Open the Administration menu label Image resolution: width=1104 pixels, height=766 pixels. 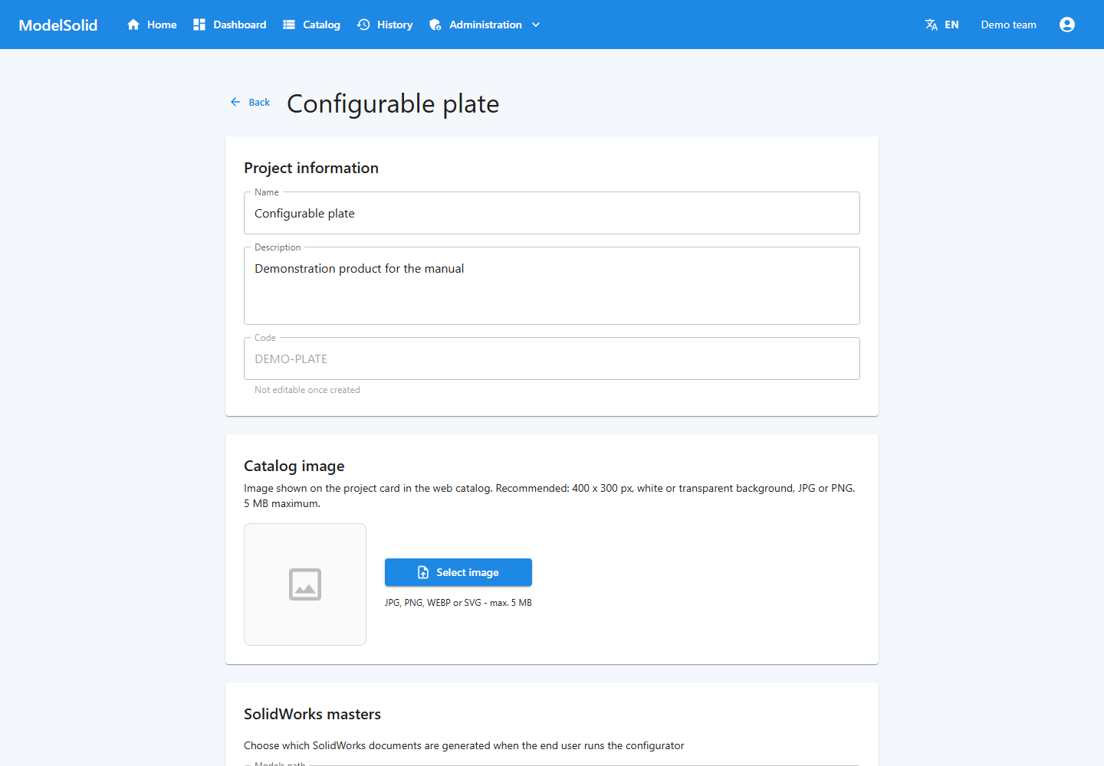[485, 25]
